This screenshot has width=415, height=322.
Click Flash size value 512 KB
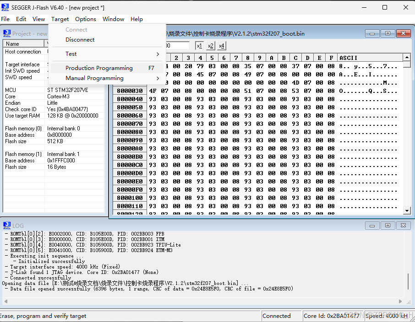click(55, 141)
